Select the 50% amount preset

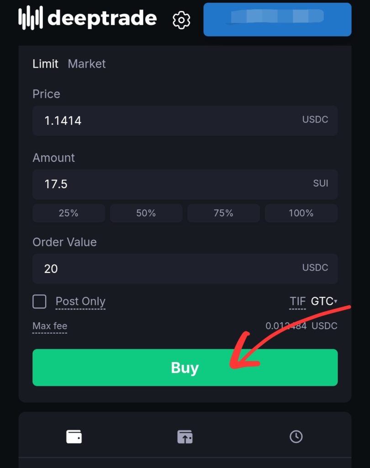pos(146,213)
